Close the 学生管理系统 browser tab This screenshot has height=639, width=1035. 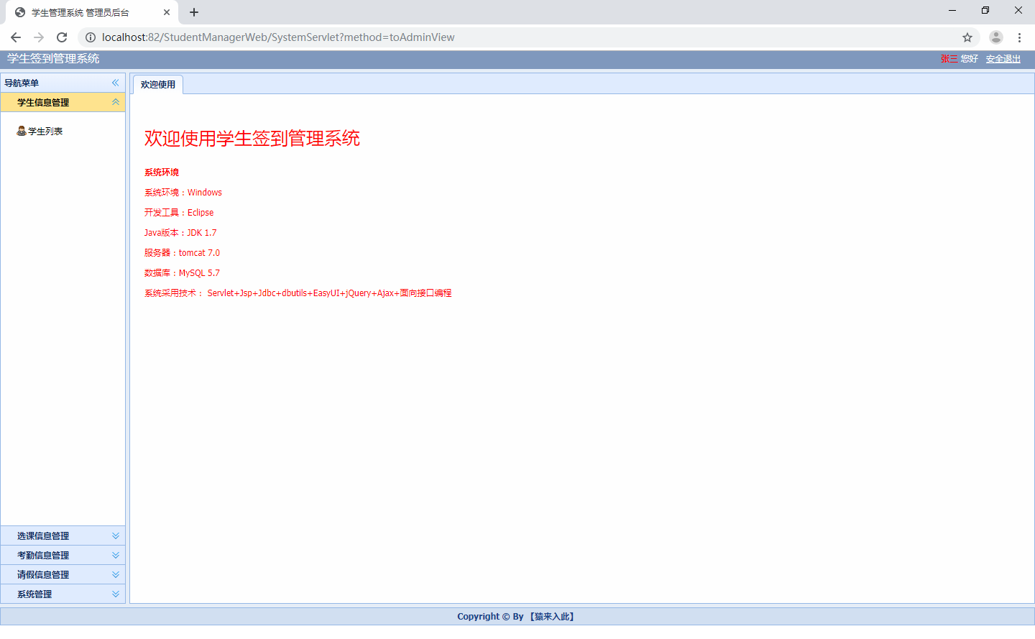click(x=167, y=12)
